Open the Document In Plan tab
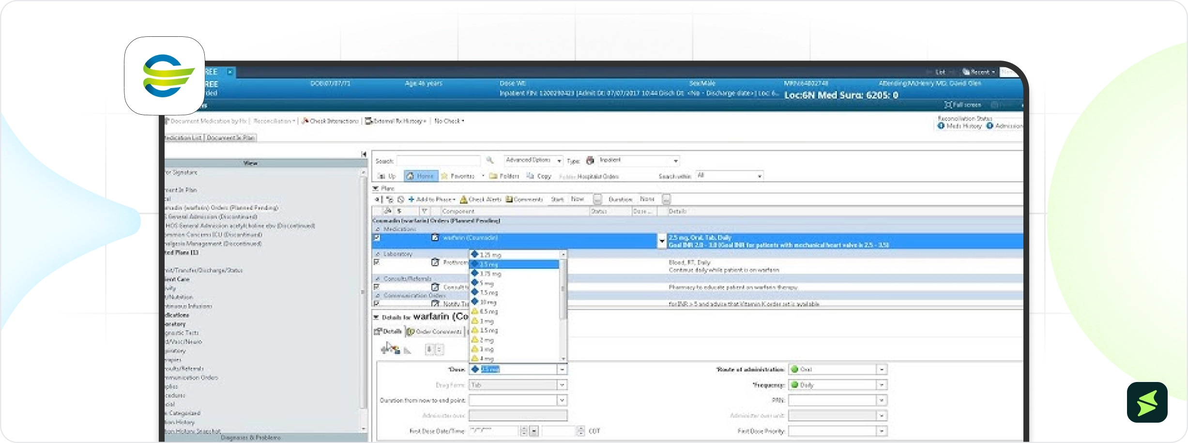Viewport: 1188px width, 443px height. pyautogui.click(x=231, y=138)
